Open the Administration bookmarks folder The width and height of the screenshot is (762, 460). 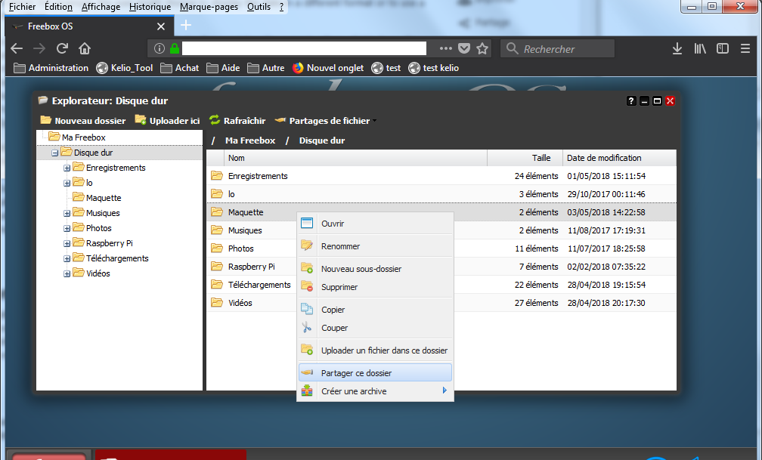coord(51,68)
